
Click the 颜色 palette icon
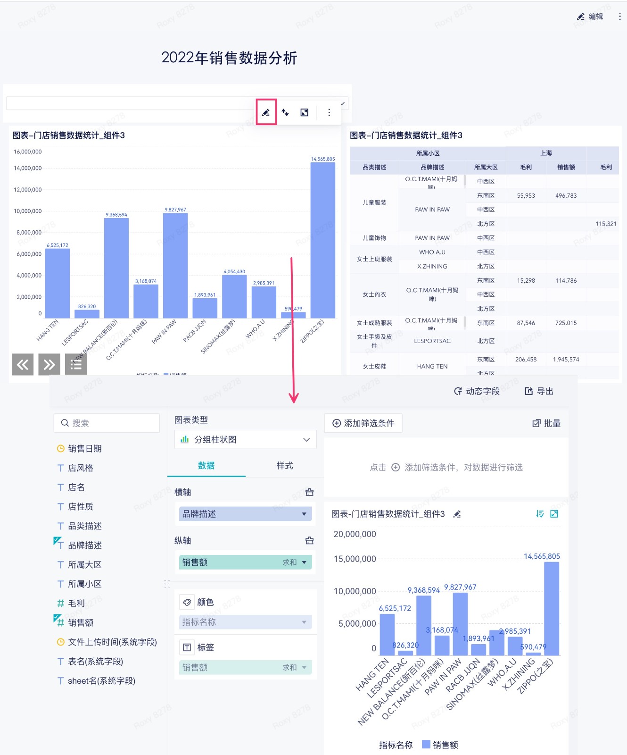[187, 602]
